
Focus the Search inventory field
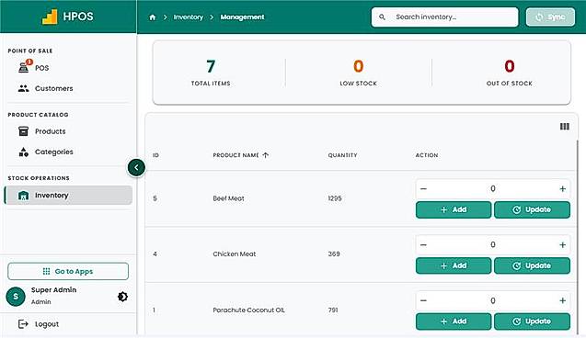(x=444, y=17)
